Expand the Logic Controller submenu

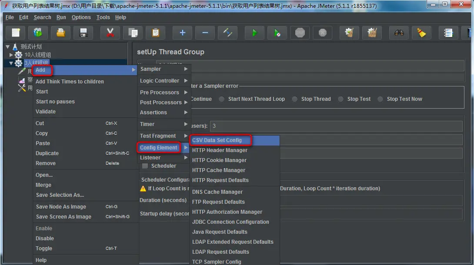click(164, 81)
